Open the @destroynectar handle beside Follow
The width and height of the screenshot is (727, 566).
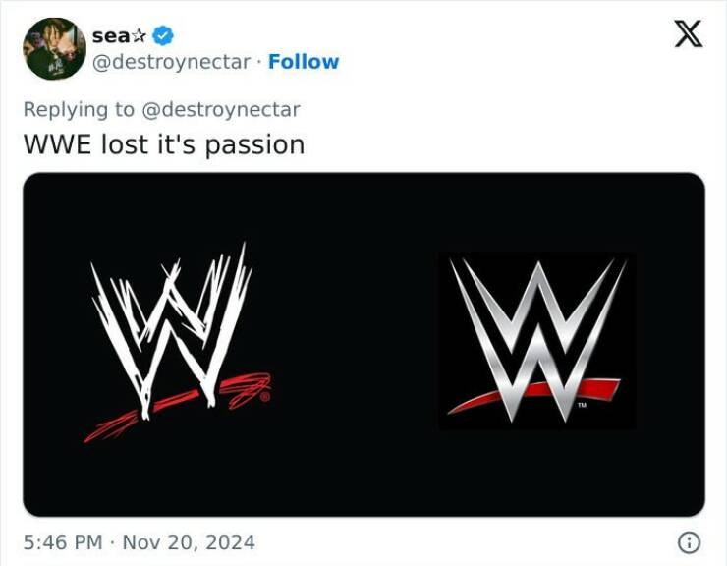[171, 61]
